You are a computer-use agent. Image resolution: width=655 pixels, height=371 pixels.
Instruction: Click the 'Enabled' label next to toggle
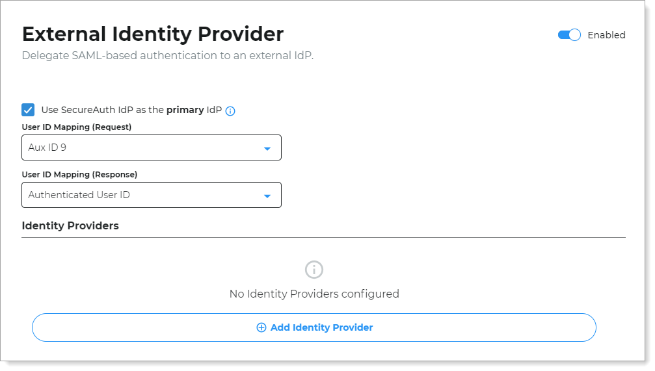click(606, 35)
